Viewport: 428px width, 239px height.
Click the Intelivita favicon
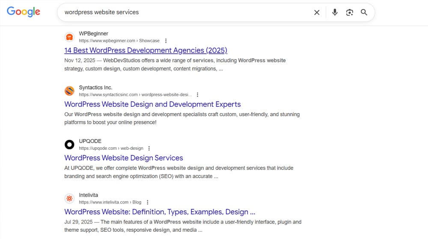(69, 198)
